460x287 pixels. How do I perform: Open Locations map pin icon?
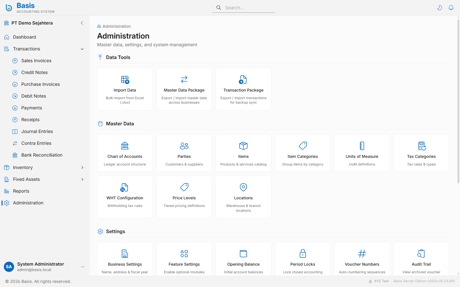click(x=243, y=187)
